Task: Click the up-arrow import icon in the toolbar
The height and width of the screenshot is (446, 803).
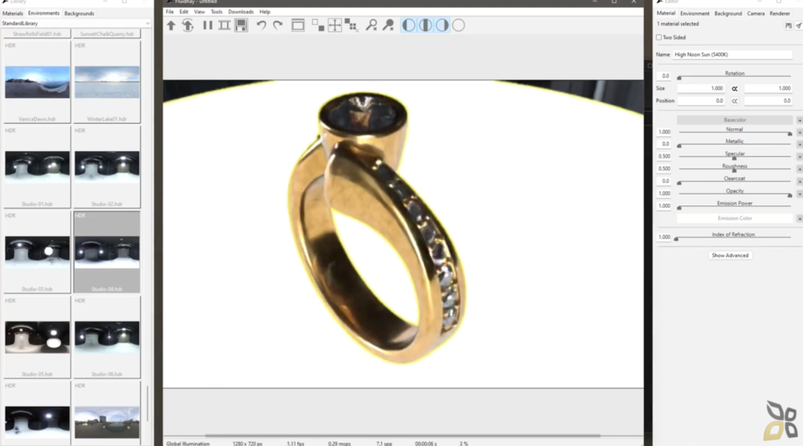Action: tap(171, 25)
